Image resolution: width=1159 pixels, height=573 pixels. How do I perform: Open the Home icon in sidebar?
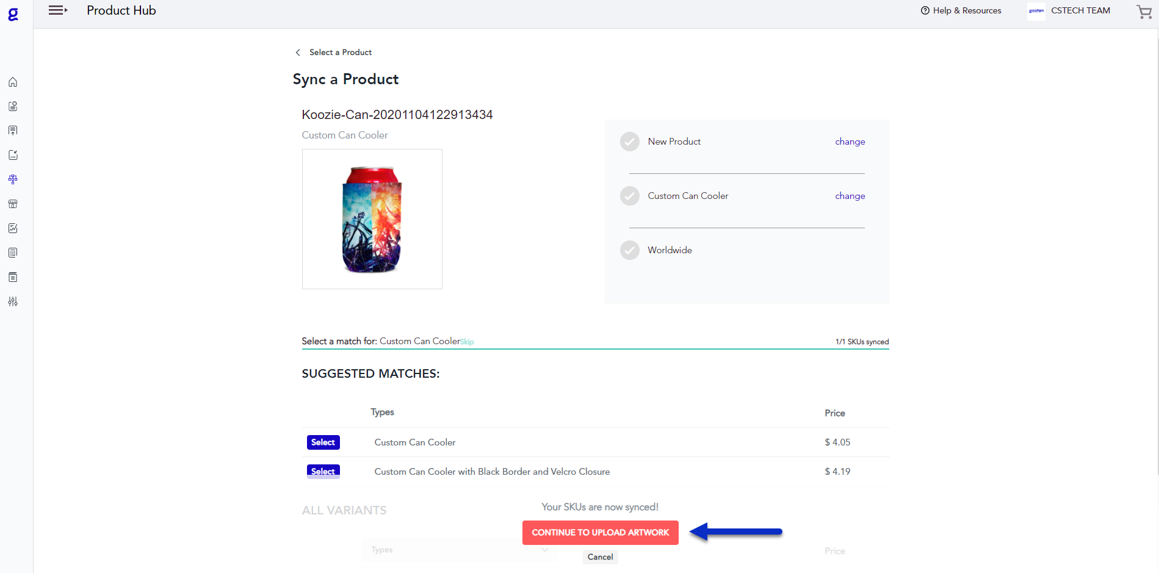coord(13,82)
